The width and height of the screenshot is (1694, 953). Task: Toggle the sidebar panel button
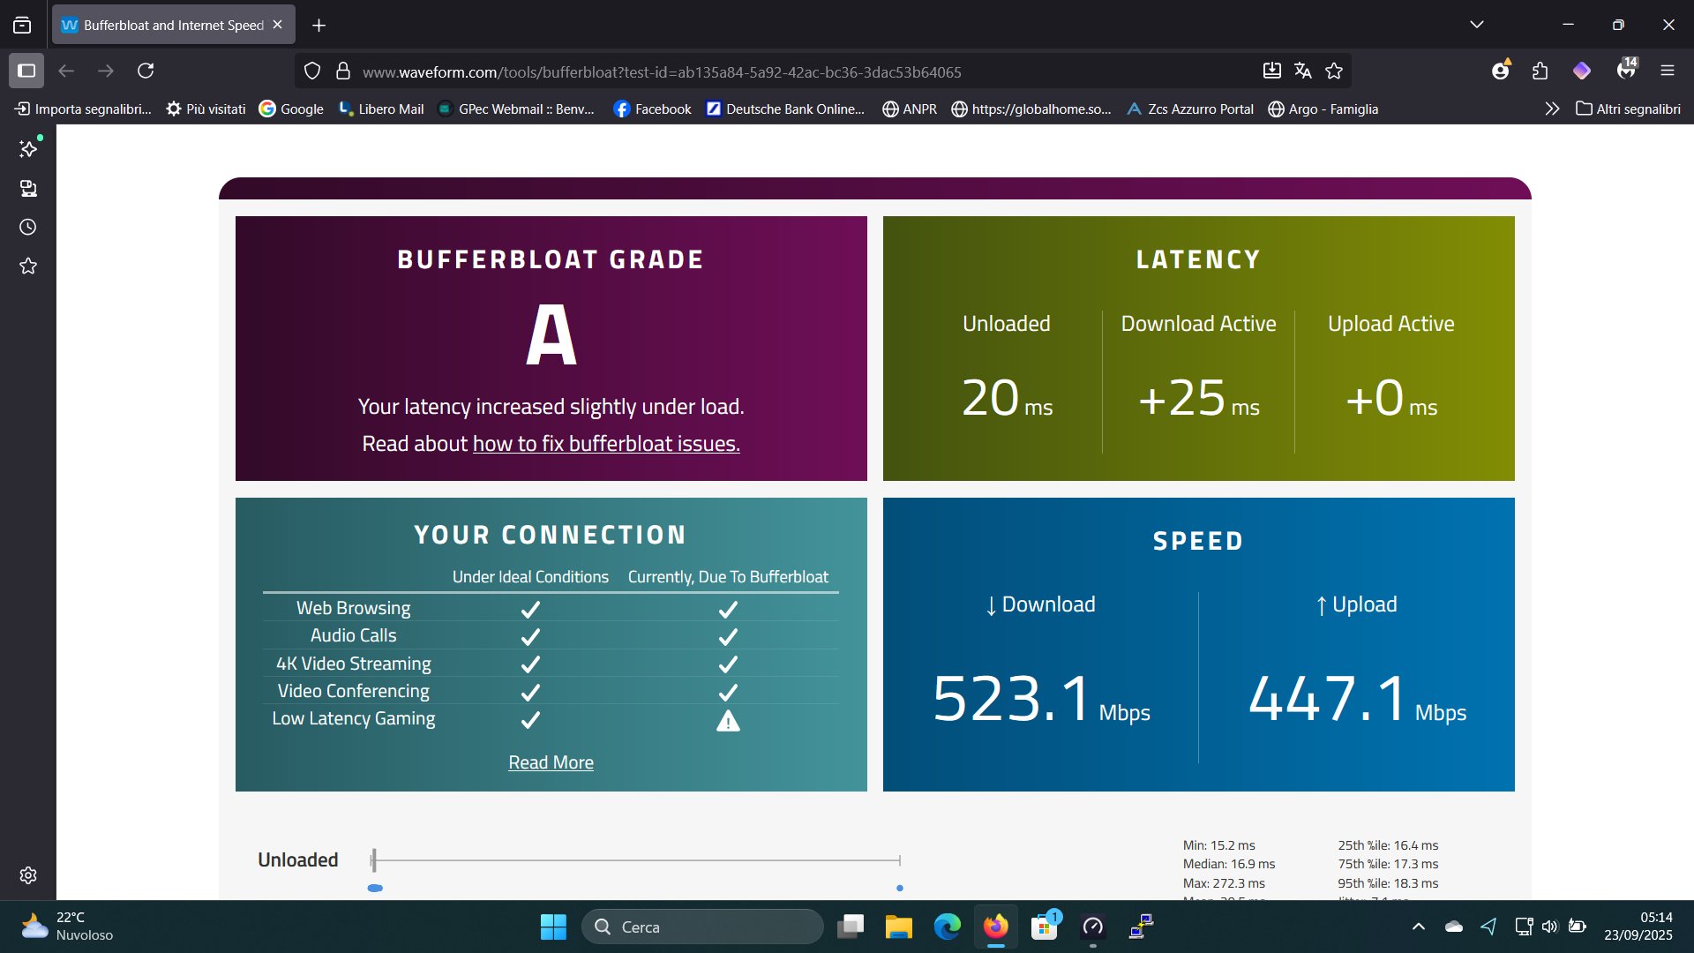point(26,71)
